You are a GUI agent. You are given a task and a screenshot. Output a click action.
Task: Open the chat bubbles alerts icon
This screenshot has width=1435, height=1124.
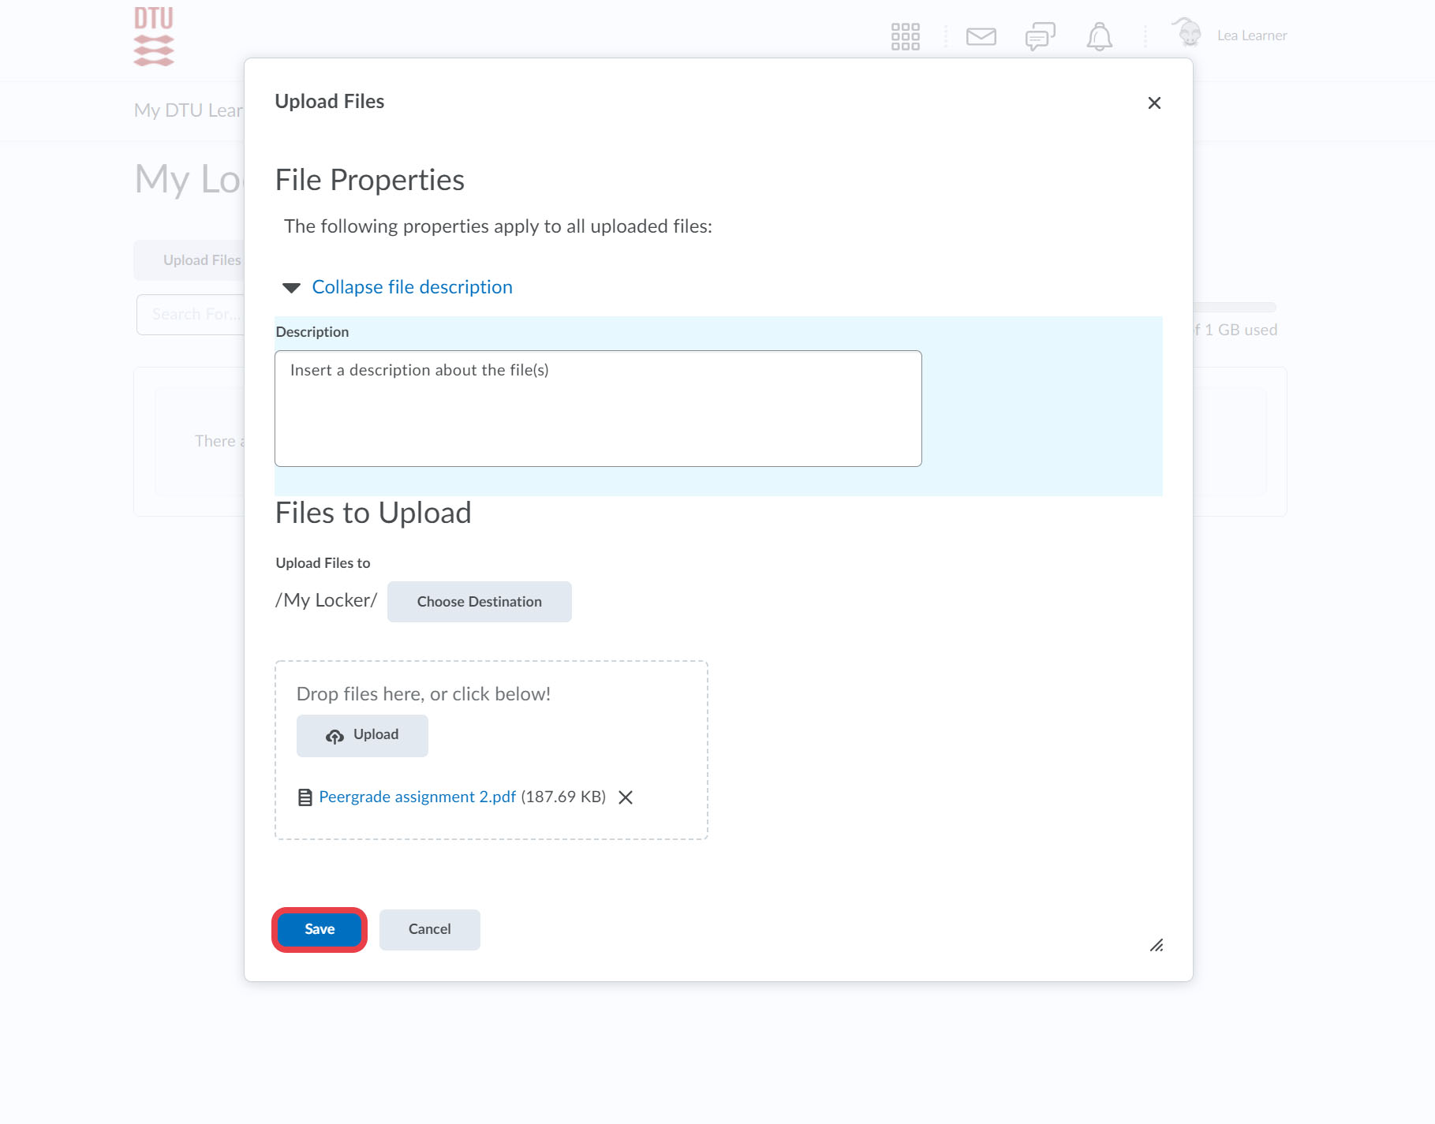coord(1040,36)
